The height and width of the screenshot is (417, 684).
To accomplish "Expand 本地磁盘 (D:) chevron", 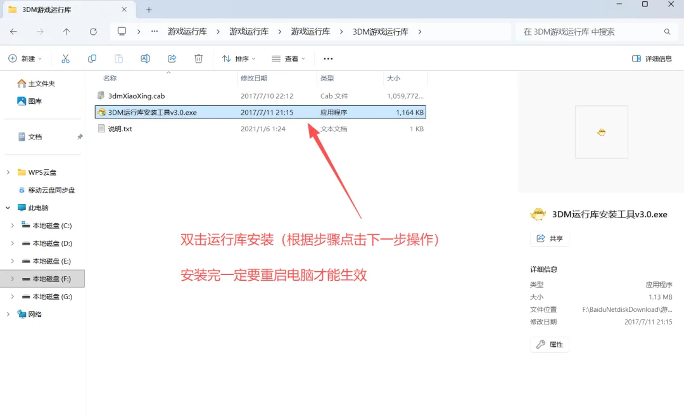I will [x=12, y=243].
